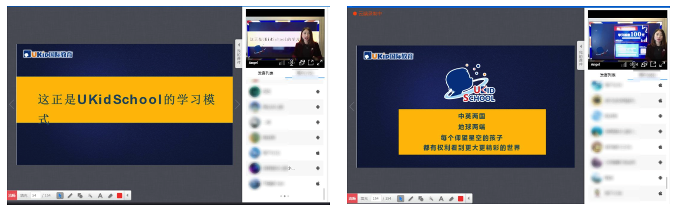Screen dimensions: 678x215
Task: Toggle the microphone icon in left screenshot video
Action: coord(291,62)
